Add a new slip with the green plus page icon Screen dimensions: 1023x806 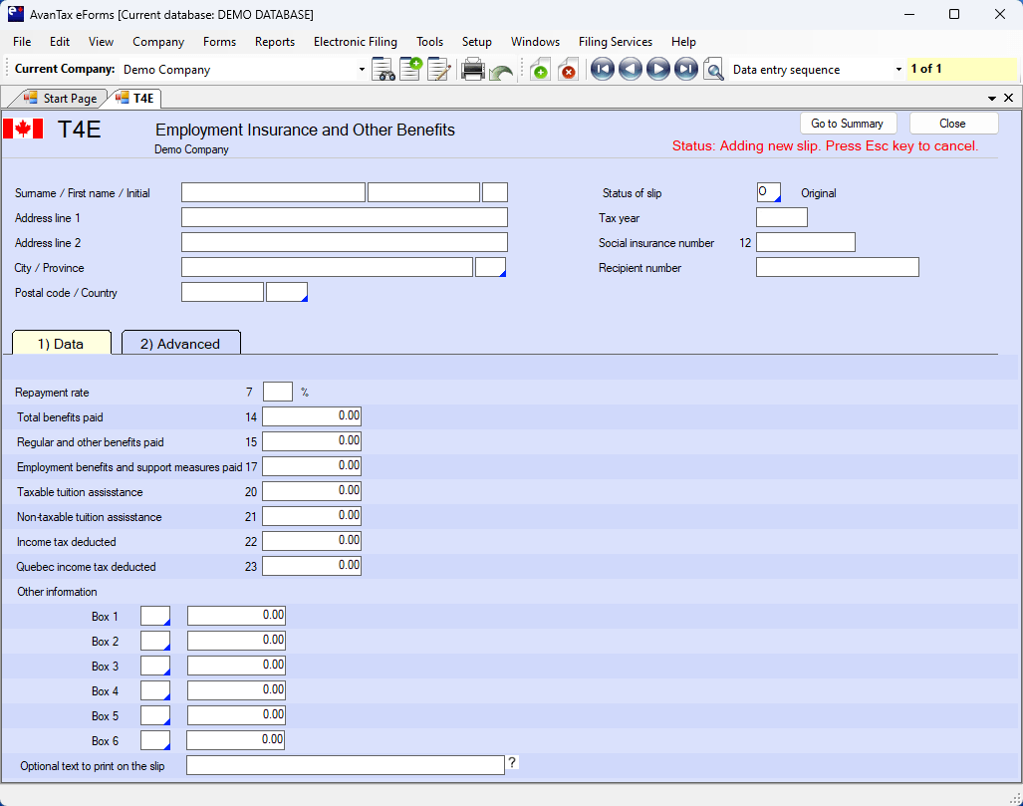coord(540,70)
